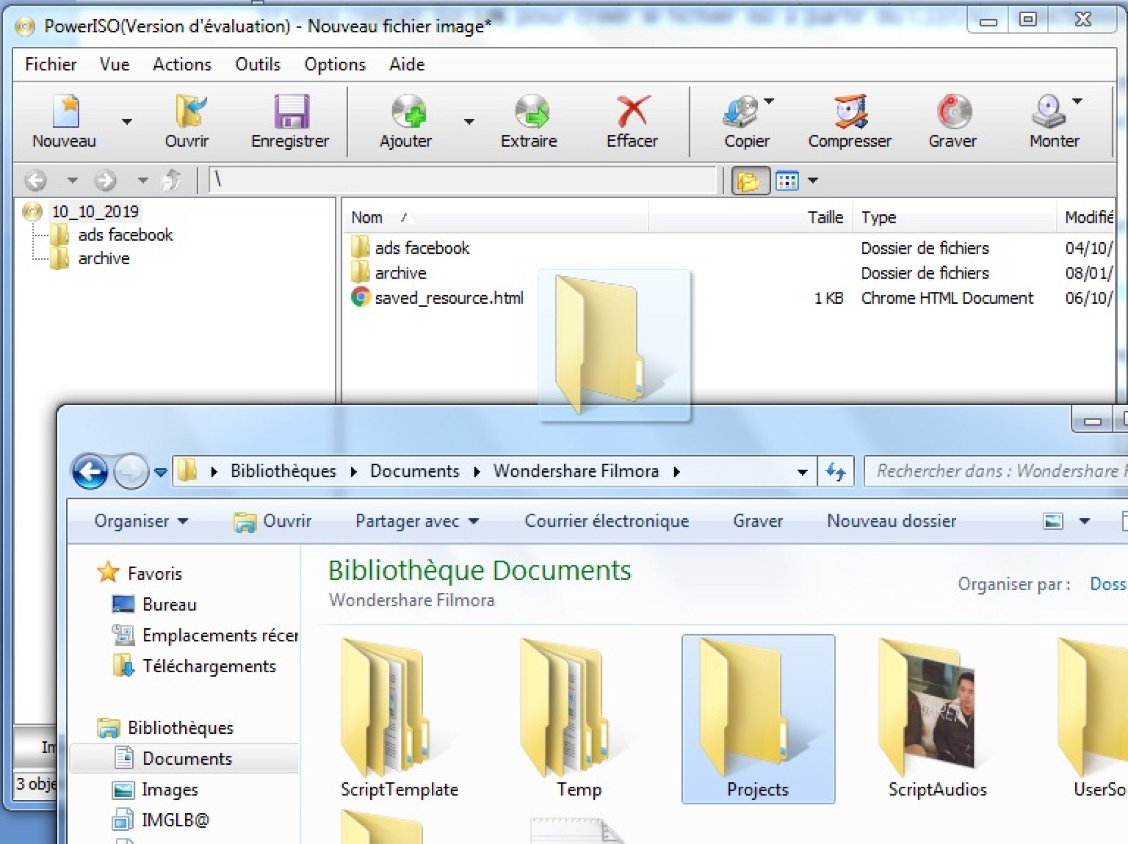Open the address bar history dropdown
The height and width of the screenshot is (844, 1128).
pos(802,472)
